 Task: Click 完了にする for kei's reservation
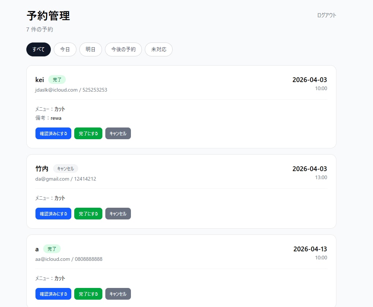[x=88, y=133]
